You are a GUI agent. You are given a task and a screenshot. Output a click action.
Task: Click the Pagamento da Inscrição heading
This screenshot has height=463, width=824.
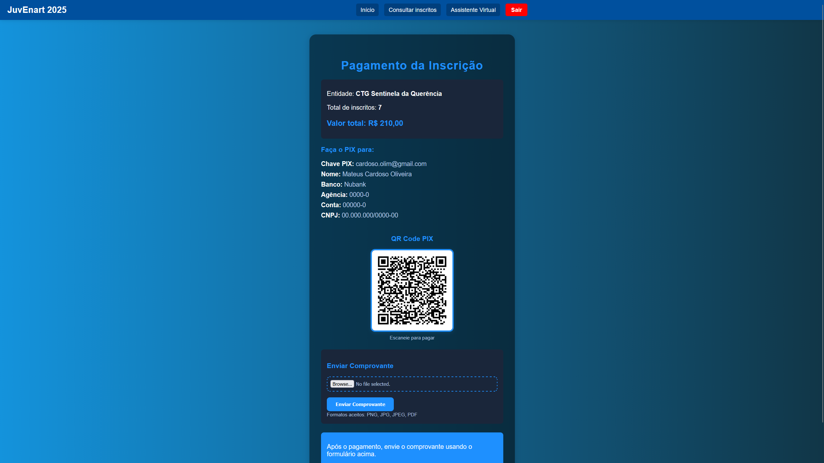click(412, 65)
